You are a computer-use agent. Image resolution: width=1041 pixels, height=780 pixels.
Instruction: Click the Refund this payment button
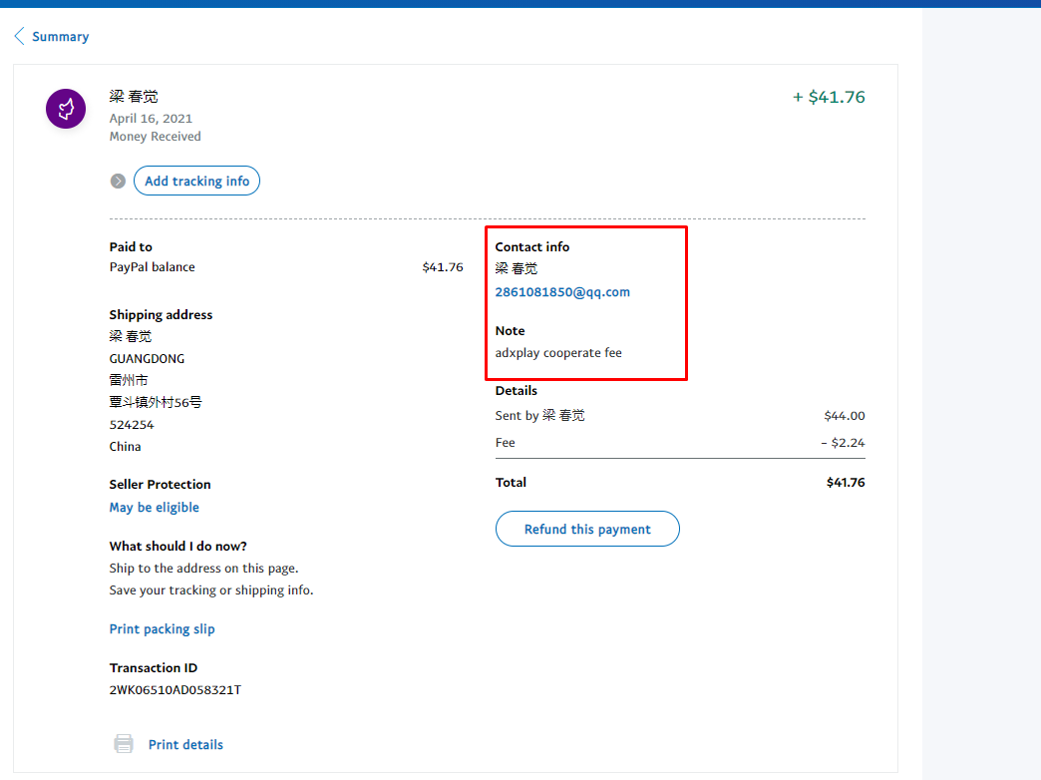point(587,529)
